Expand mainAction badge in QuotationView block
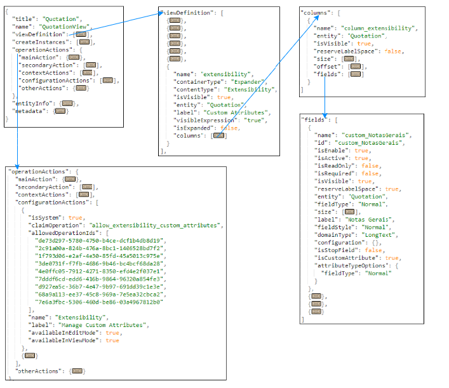This screenshot has width=449, height=388. pyautogui.click(x=74, y=58)
